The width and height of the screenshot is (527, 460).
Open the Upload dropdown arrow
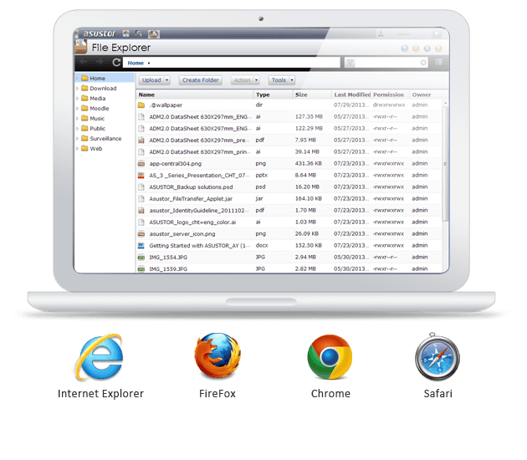[x=166, y=80]
